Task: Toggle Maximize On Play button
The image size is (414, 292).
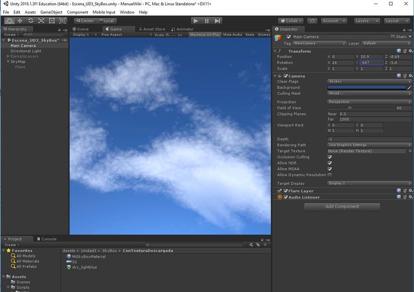Action: [205, 35]
